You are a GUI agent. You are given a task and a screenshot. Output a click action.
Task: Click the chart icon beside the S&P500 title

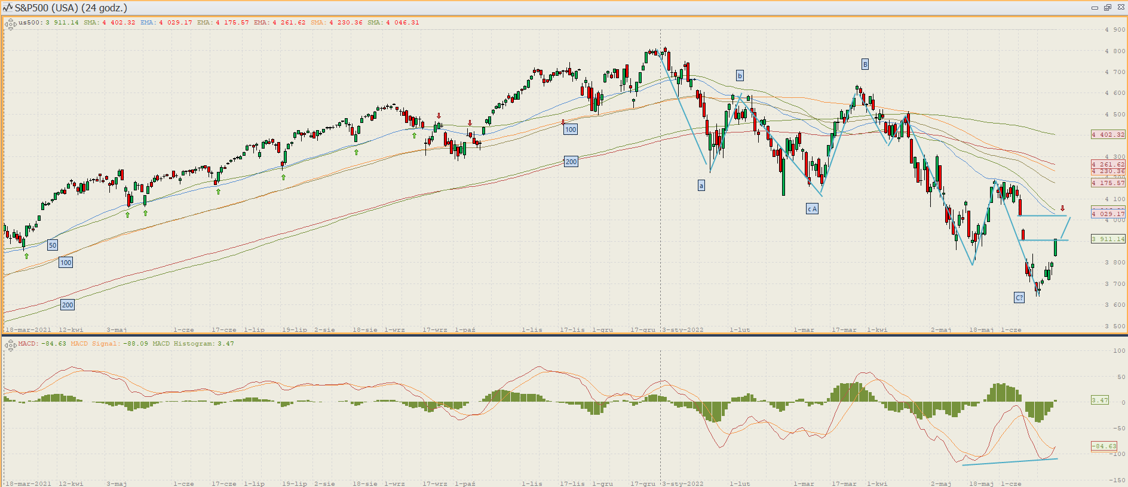7,8
